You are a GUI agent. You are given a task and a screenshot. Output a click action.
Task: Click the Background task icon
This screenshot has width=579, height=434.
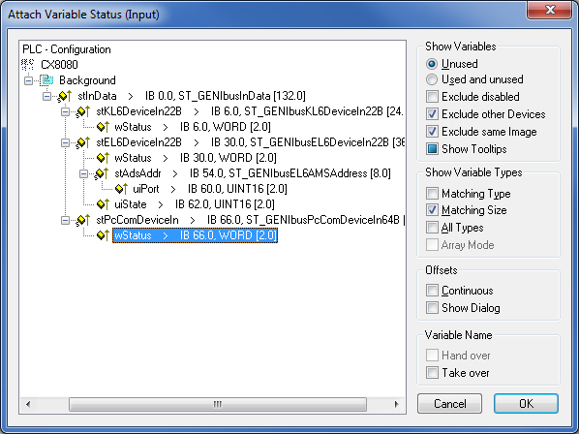click(x=46, y=80)
